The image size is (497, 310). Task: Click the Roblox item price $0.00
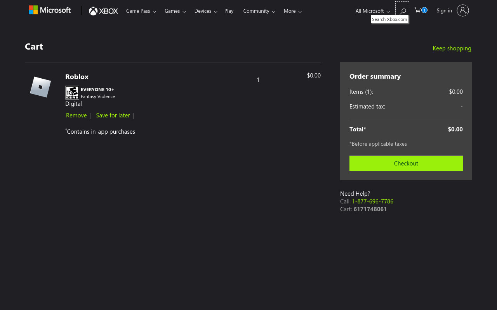coord(314,75)
